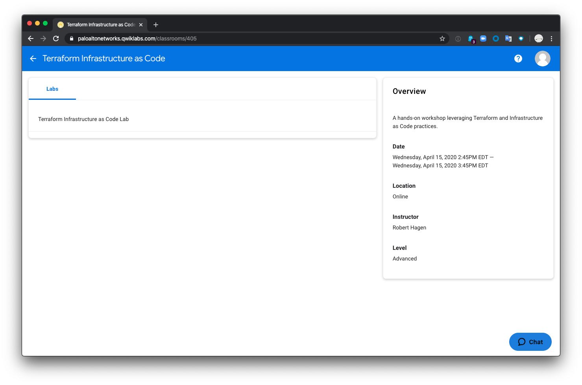This screenshot has height=385, width=582.
Task: Open the hexagon extension icon
Action: tap(521, 38)
